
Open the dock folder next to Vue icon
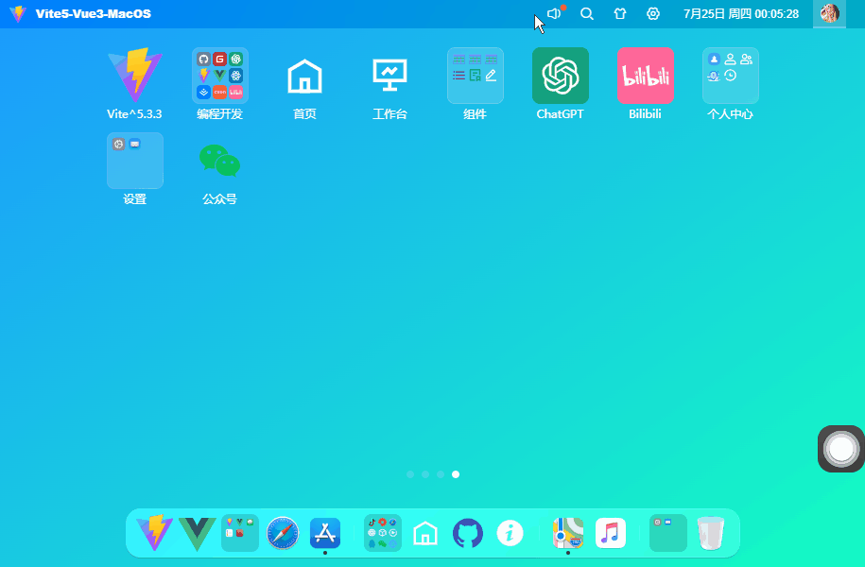coord(240,533)
